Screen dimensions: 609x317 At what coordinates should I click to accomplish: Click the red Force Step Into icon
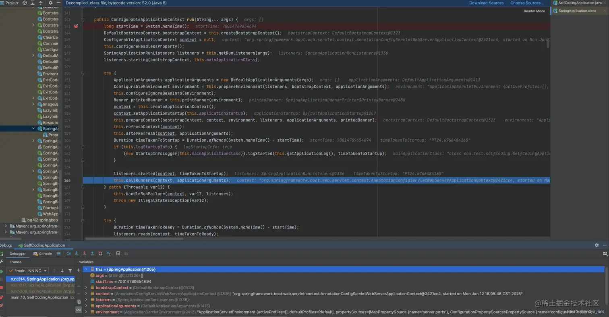point(85,253)
